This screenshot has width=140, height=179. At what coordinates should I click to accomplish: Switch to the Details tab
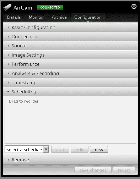click(x=14, y=17)
